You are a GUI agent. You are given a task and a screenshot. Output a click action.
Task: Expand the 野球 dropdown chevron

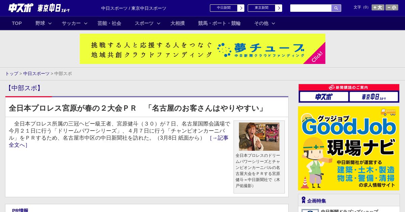coord(50,23)
